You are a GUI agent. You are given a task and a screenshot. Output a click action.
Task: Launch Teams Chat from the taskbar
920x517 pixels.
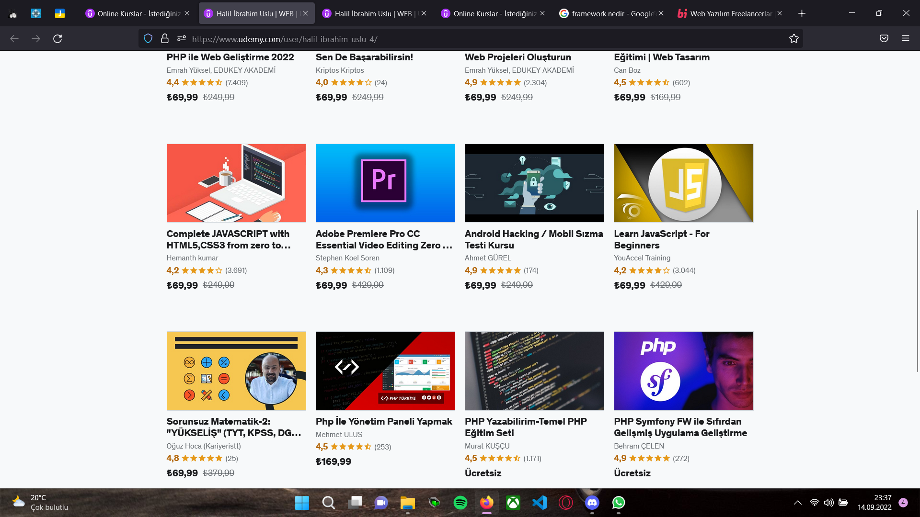pyautogui.click(x=381, y=503)
